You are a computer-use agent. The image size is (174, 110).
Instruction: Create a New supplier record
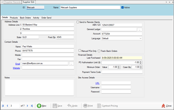(42, 106)
